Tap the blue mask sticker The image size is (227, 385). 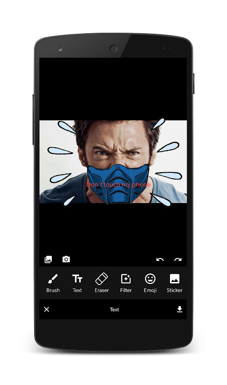pyautogui.click(x=118, y=184)
